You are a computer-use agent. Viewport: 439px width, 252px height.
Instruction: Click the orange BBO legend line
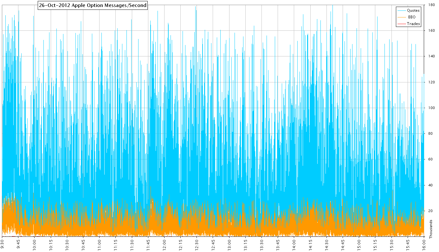(402, 17)
